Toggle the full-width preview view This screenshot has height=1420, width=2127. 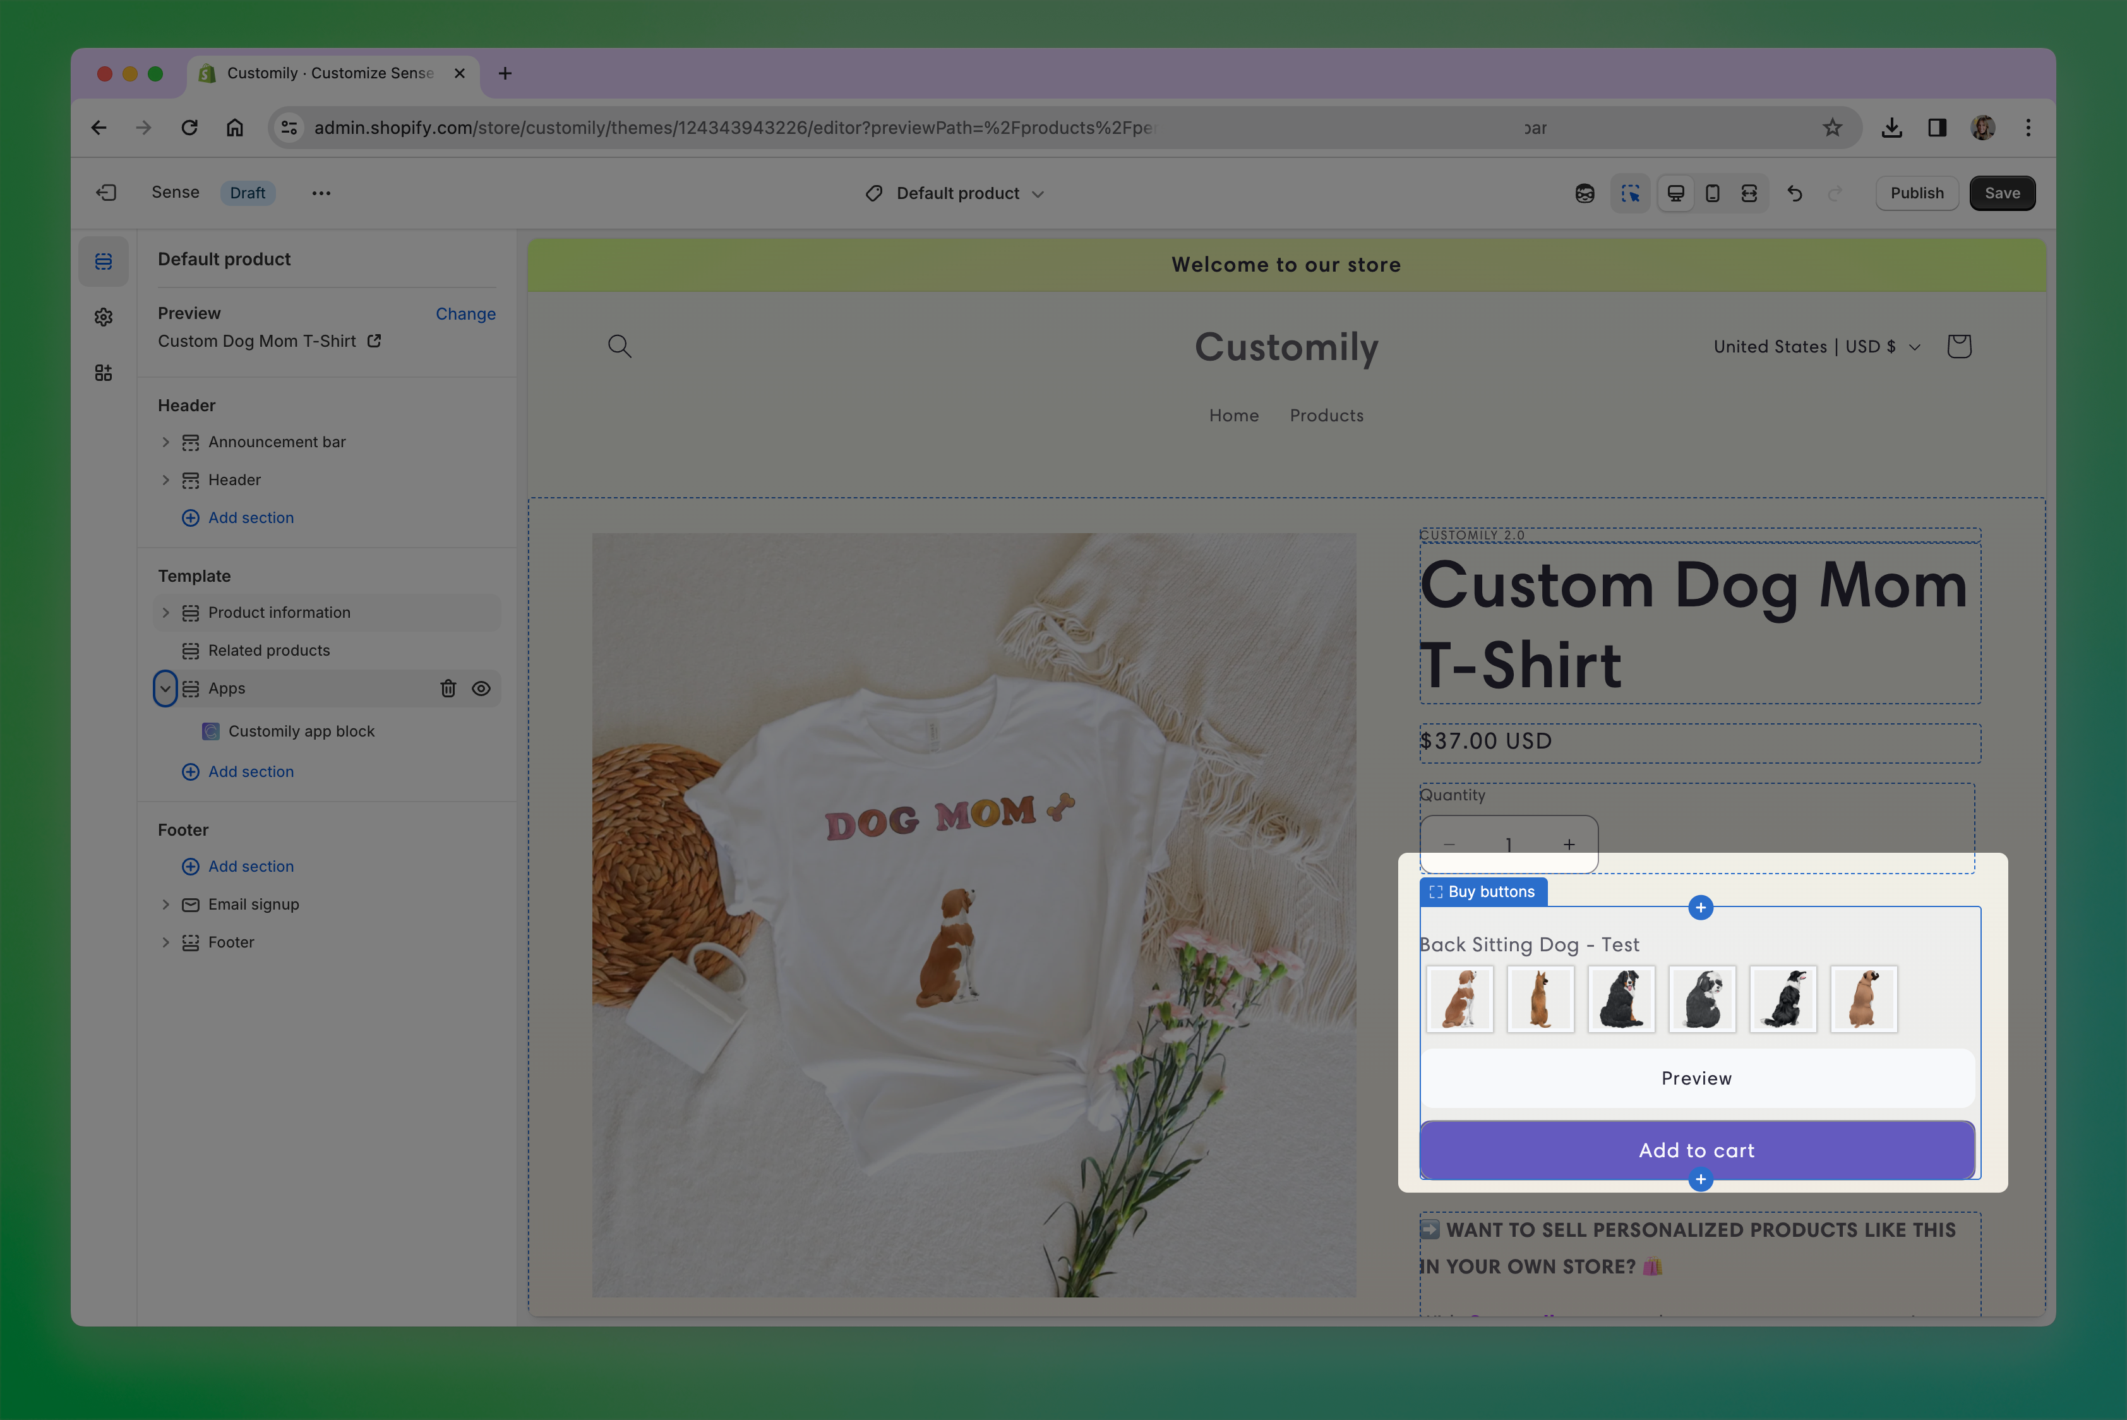coord(1749,193)
